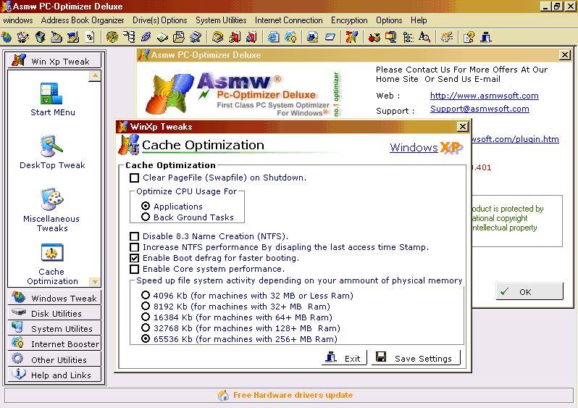
Task: Expand the Win Xp Tweak sidebar section
Action: coord(54,60)
